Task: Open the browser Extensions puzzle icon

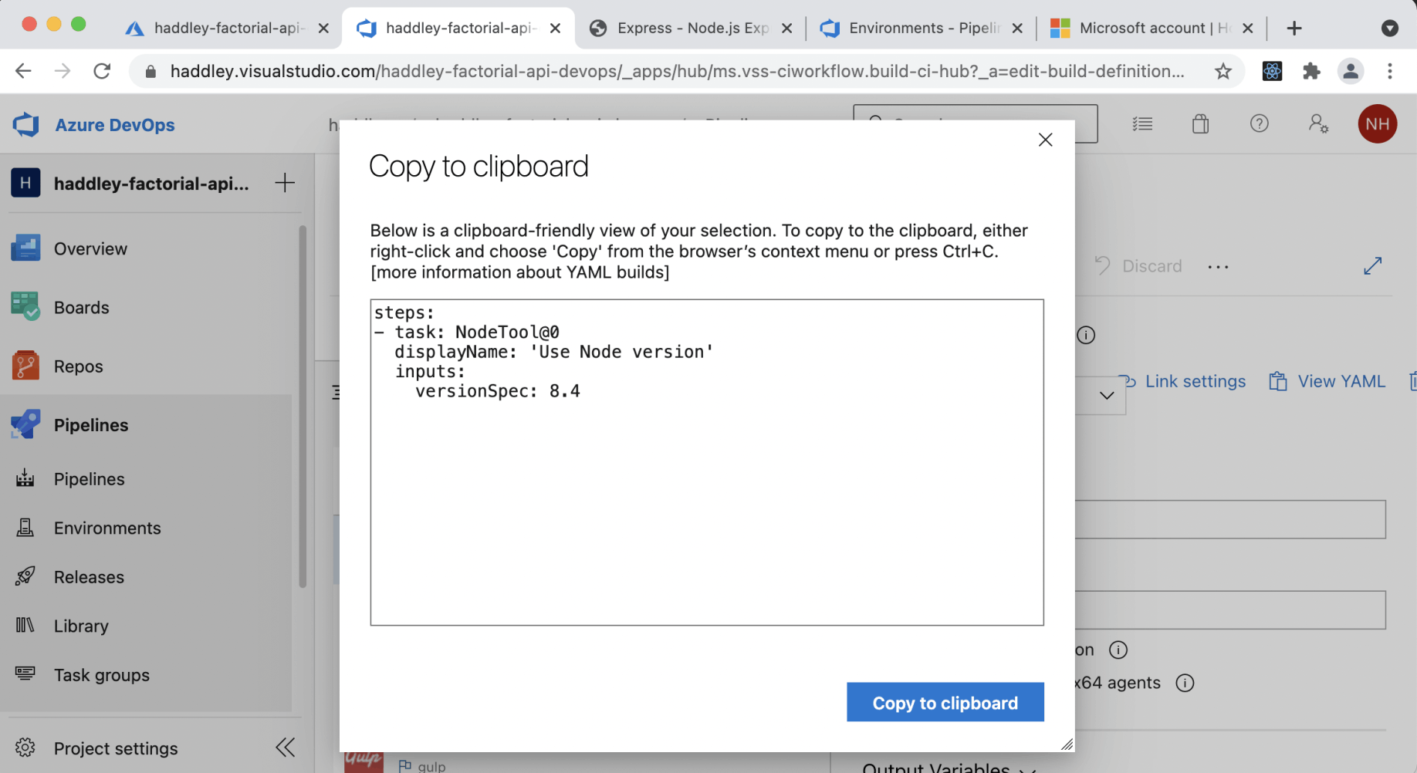Action: click(1311, 71)
